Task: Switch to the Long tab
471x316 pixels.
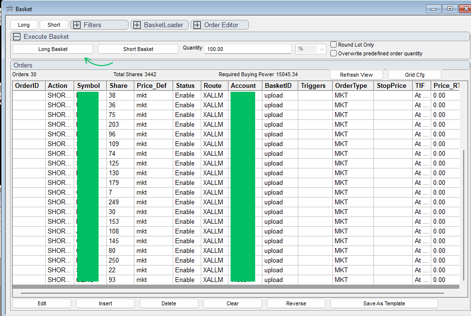Action: tap(24, 25)
